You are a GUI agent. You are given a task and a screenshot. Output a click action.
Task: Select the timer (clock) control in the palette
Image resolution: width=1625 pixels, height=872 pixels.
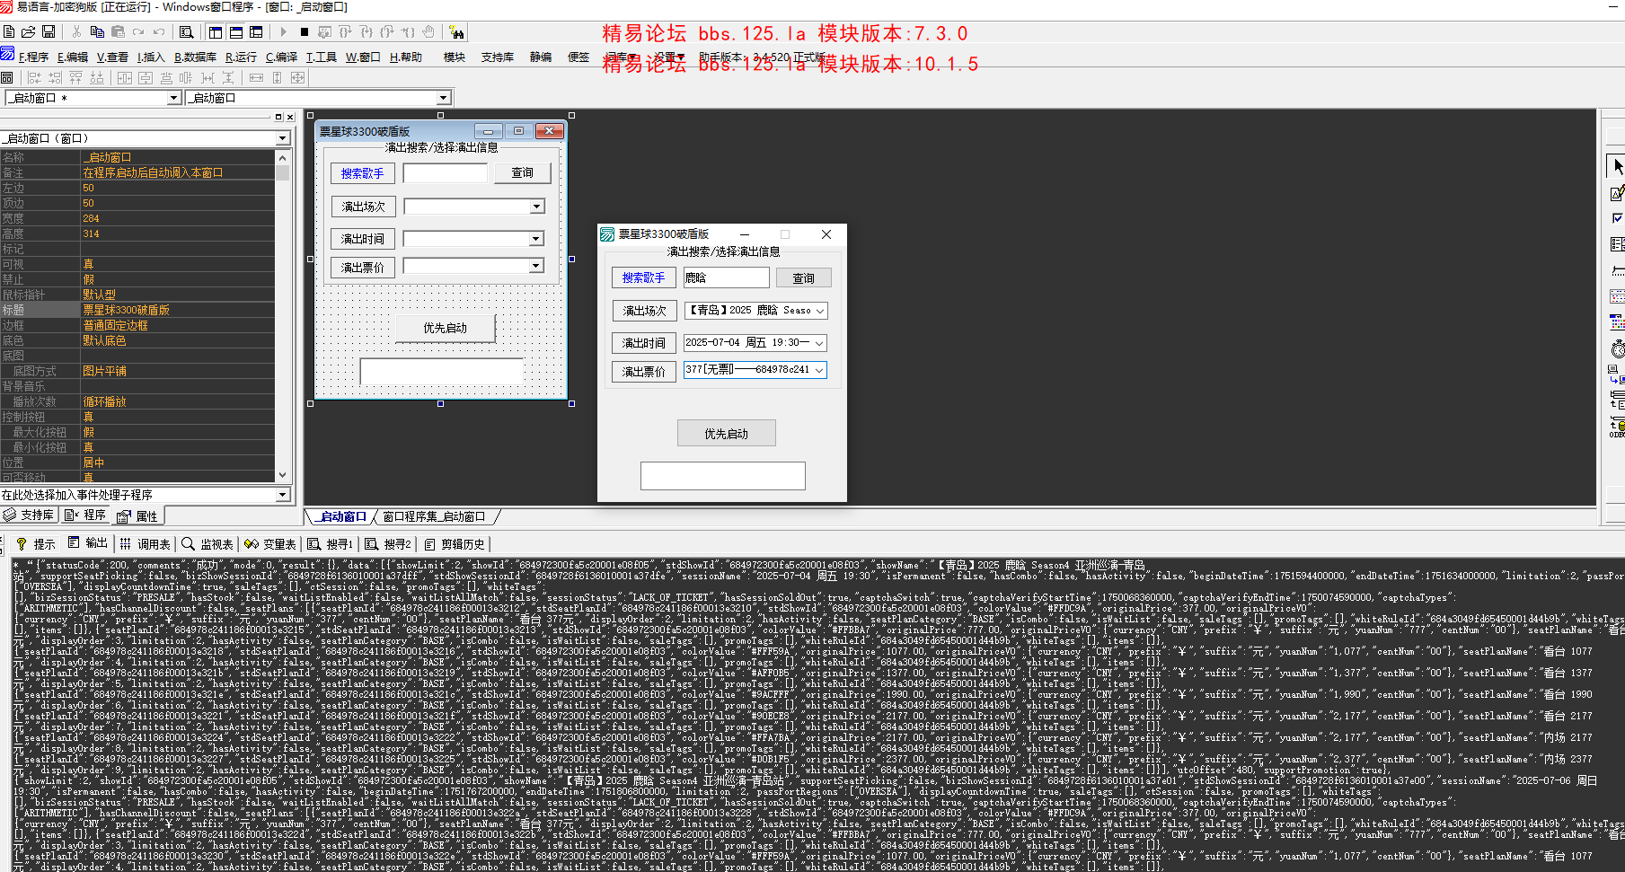pyautogui.click(x=1617, y=348)
